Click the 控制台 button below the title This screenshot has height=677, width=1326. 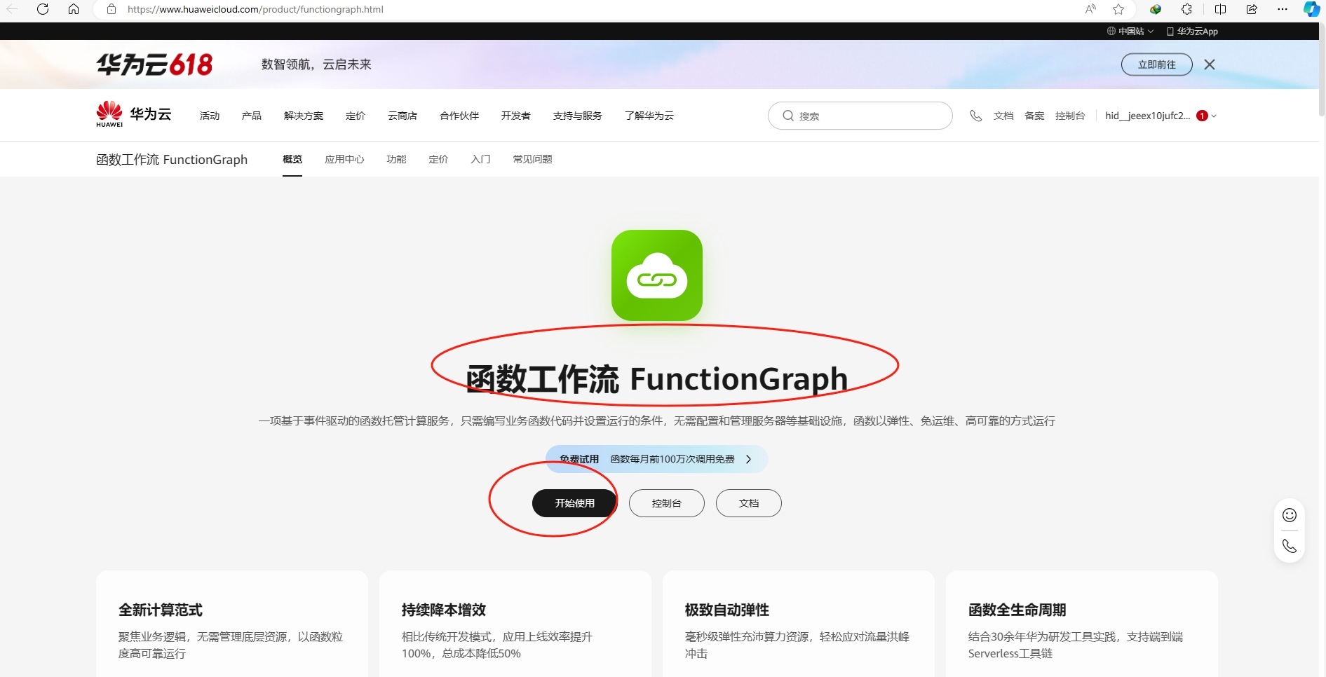[x=667, y=503]
